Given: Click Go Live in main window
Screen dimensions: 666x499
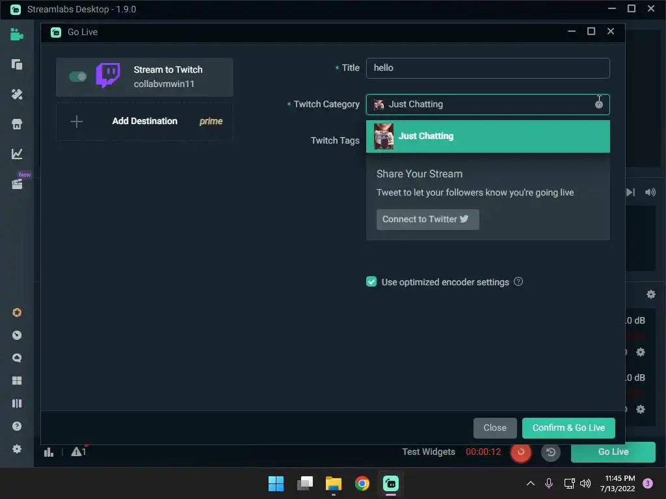Looking at the screenshot, I should click(x=613, y=452).
